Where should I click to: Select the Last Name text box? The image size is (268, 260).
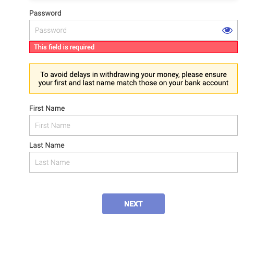click(133, 162)
